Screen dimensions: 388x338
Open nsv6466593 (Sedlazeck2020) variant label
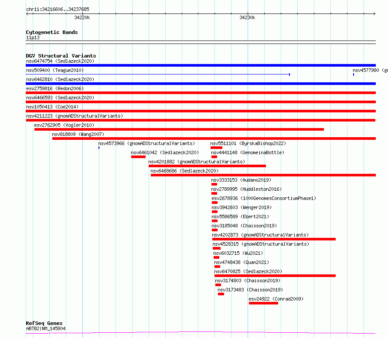(60, 98)
